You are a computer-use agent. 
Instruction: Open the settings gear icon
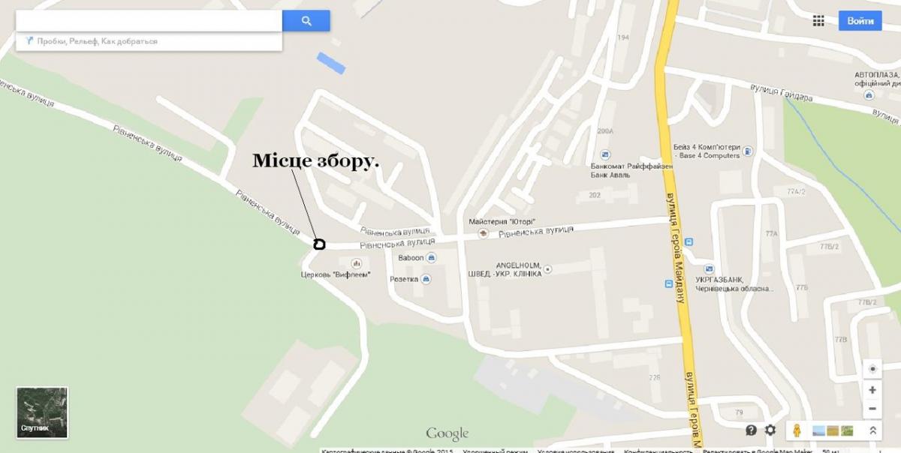[770, 430]
